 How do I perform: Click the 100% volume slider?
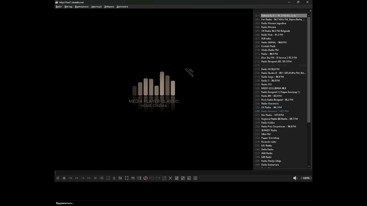click(306, 178)
